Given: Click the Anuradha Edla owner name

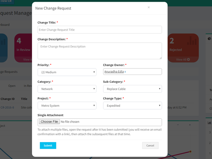Looking at the screenshot, I should click(x=114, y=72).
